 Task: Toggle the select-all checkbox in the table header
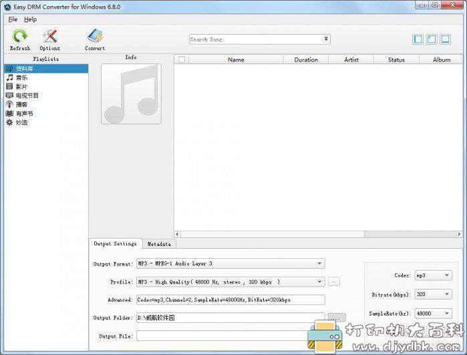click(182, 60)
